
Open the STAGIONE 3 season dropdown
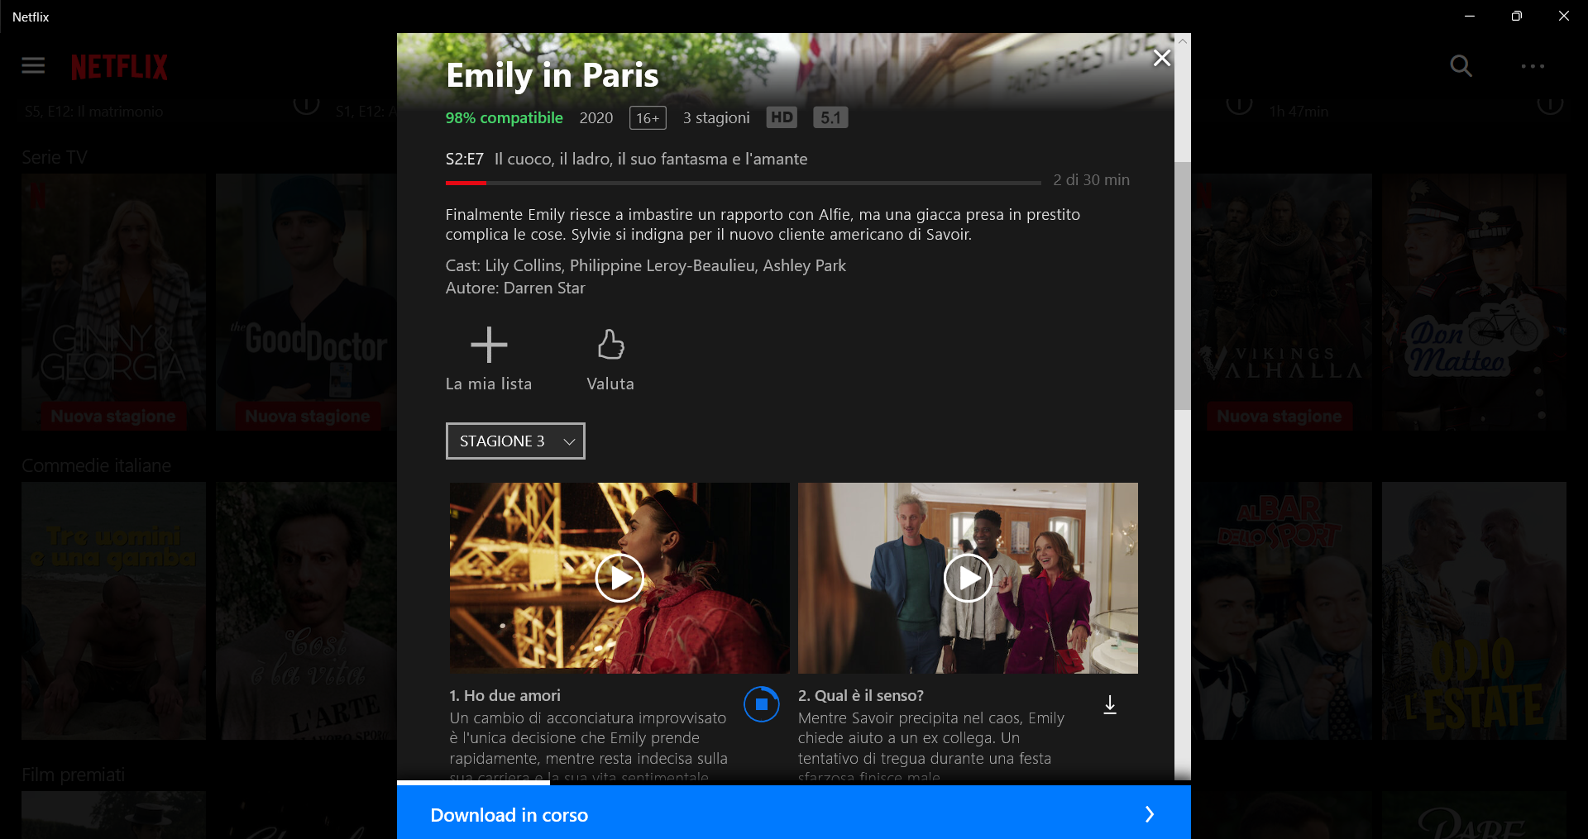tap(514, 441)
